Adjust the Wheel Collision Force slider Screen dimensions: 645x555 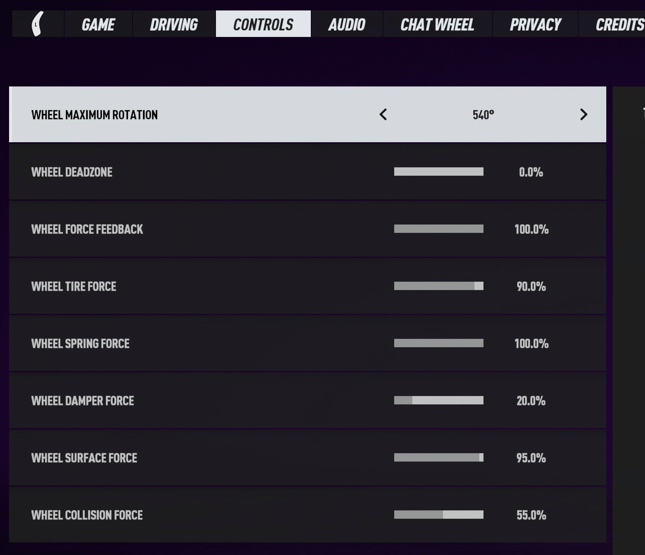439,515
